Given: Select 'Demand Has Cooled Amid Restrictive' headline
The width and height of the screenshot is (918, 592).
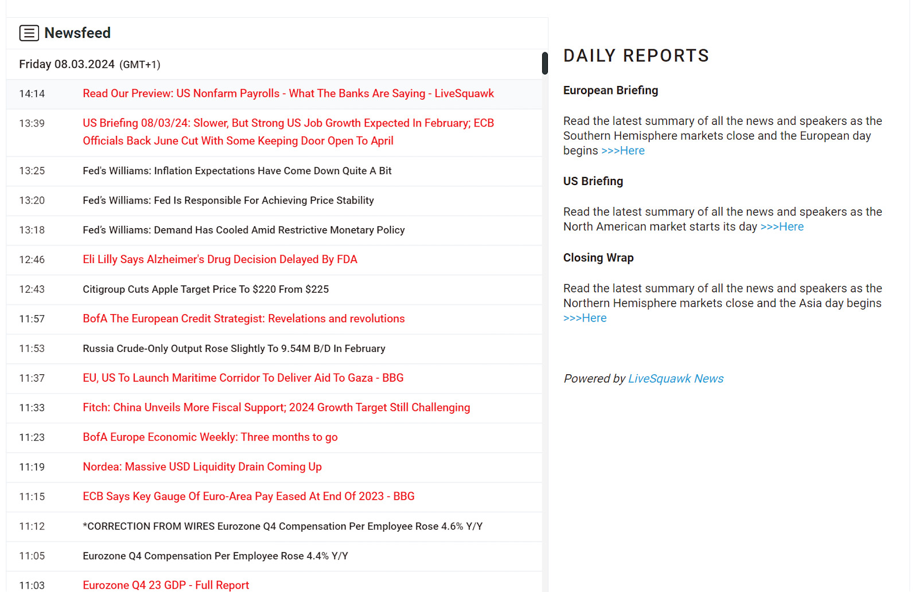Looking at the screenshot, I should pyautogui.click(x=244, y=230).
